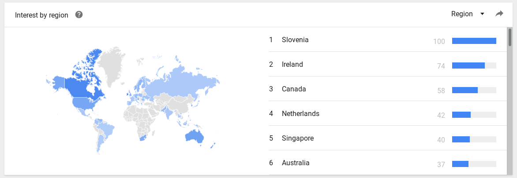Image resolution: width=517 pixels, height=178 pixels.
Task: Open the Singapore list entry
Action: 388,138
